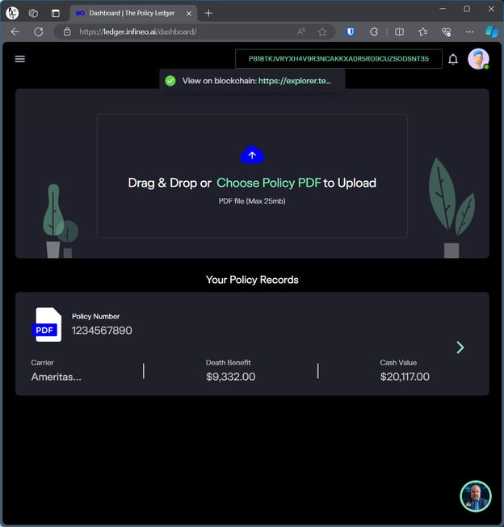Image resolution: width=504 pixels, height=527 pixels.
Task: Click the carrier name Ameritas...
Action: pos(56,377)
